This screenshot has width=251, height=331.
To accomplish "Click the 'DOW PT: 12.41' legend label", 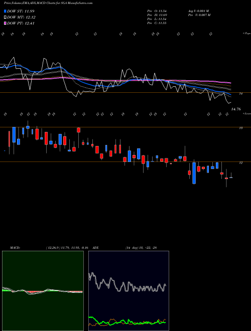I will (x=21, y=23).
